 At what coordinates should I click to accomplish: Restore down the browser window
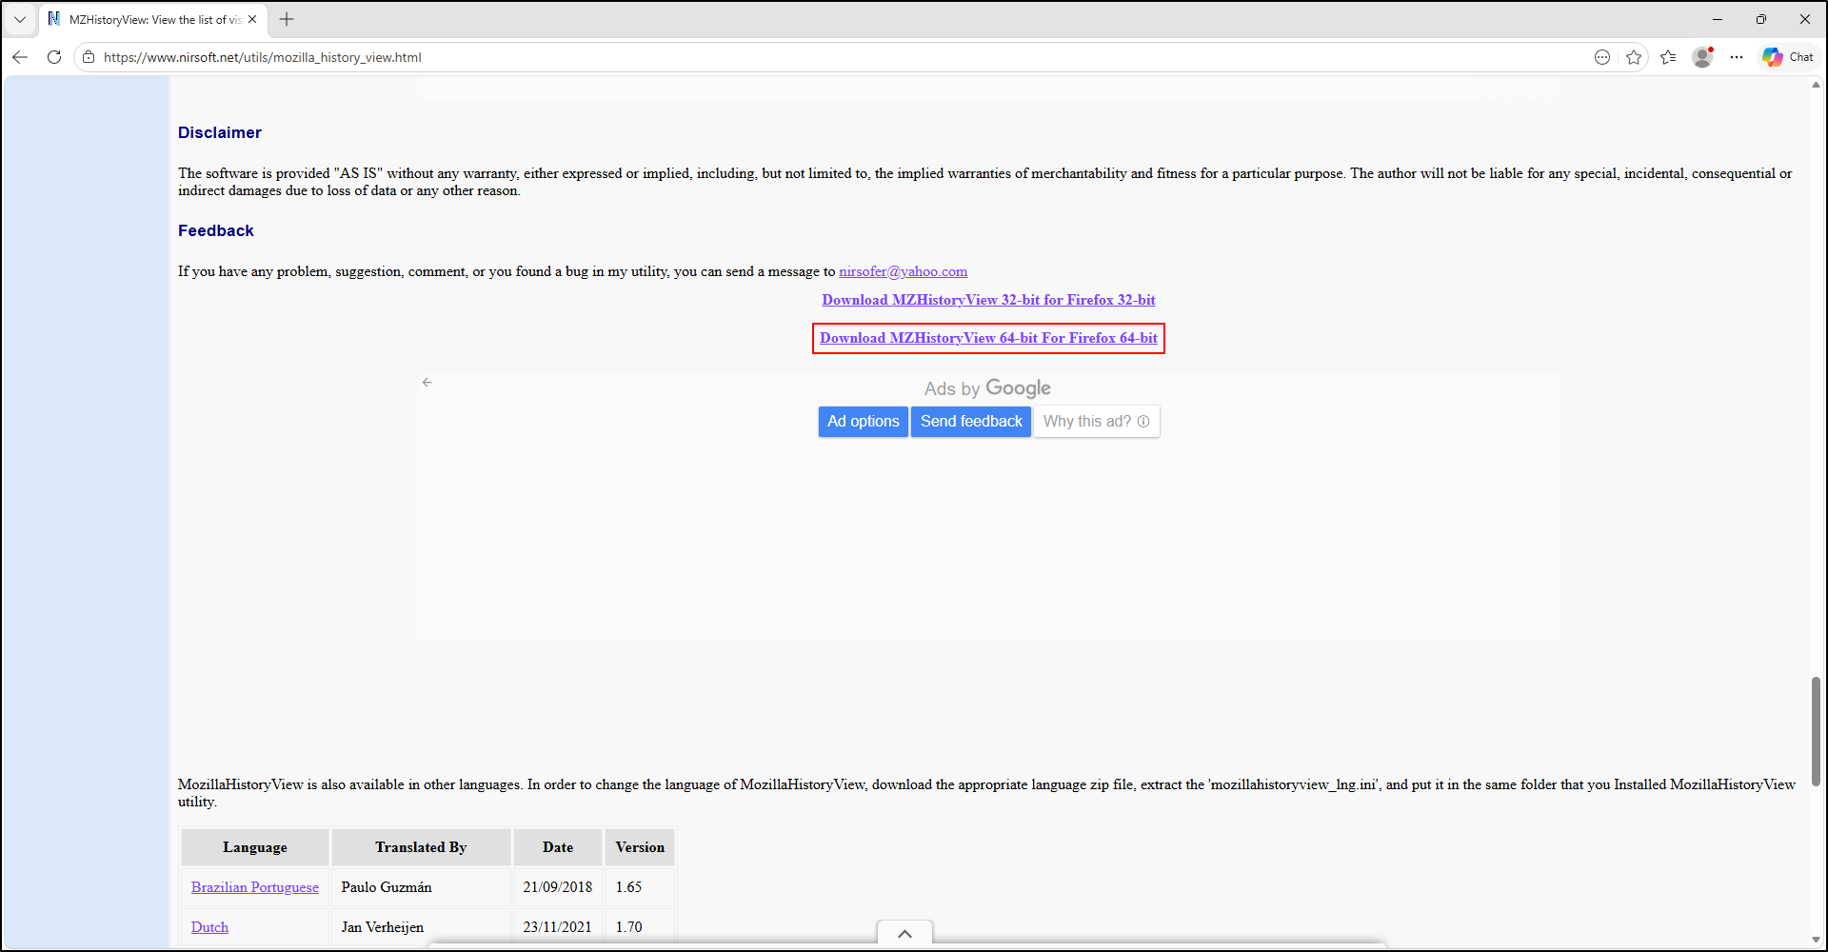click(1761, 19)
